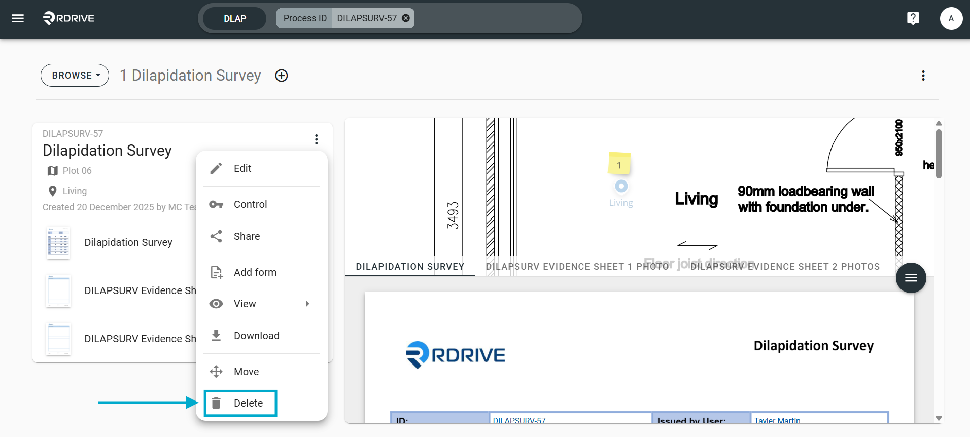Switch to the DILAPIDATION SURVEY tab

410,266
